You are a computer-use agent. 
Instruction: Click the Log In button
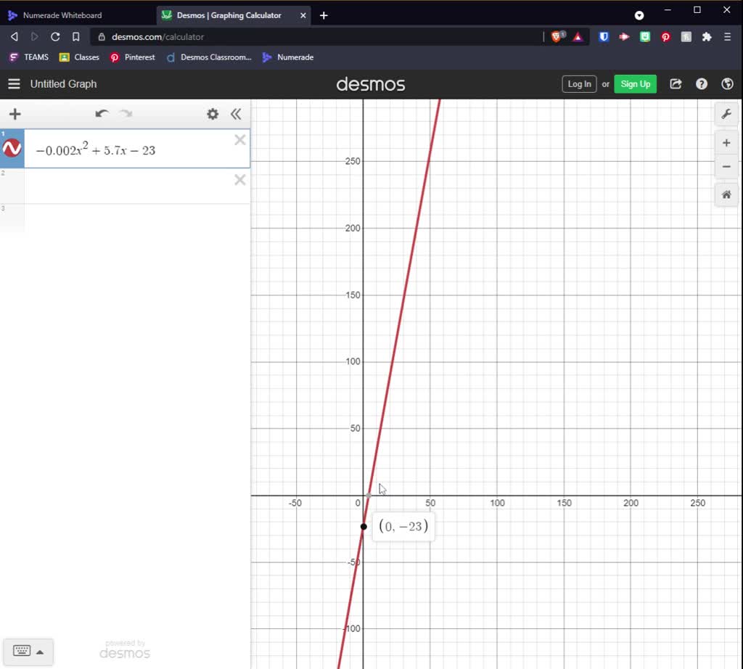[578, 83]
